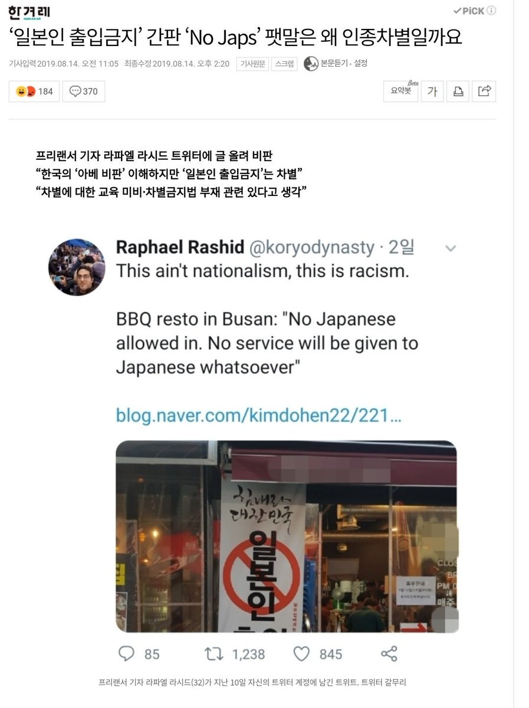Open the 370 comments bubble
The height and width of the screenshot is (708, 529).
[x=84, y=91]
